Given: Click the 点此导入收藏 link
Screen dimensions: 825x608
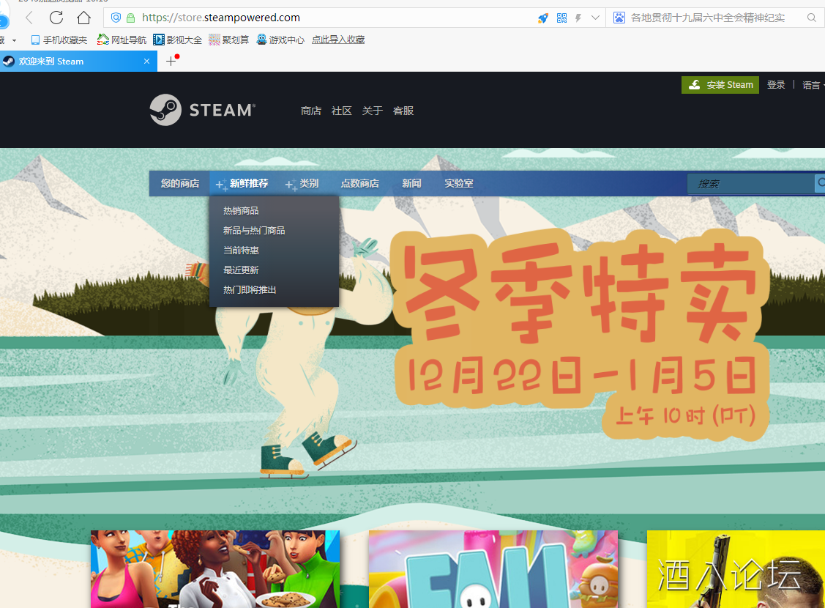Looking at the screenshot, I should (x=338, y=40).
